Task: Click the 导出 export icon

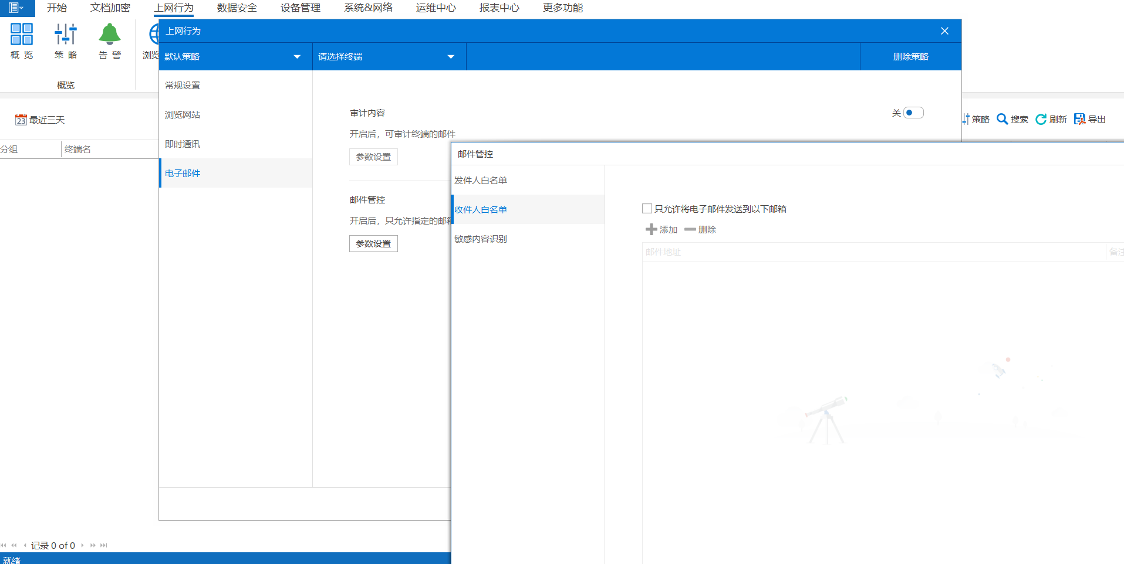Action: (x=1079, y=119)
